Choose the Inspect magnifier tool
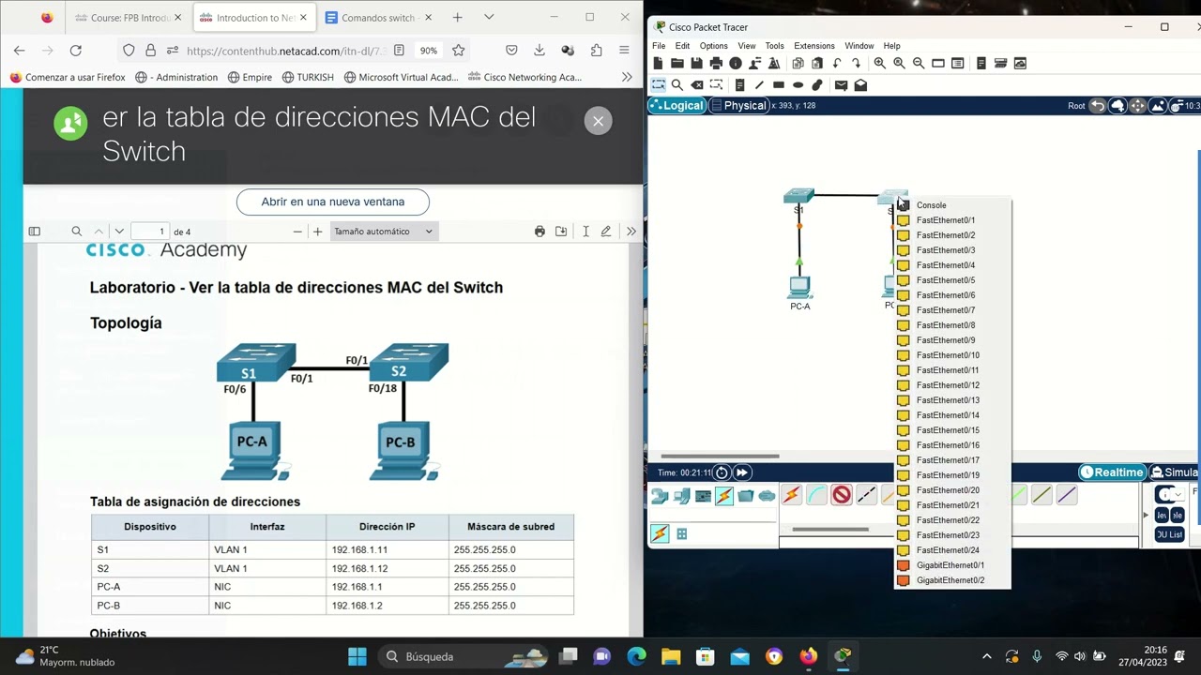Image resolution: width=1201 pixels, height=675 pixels. pos(677,85)
